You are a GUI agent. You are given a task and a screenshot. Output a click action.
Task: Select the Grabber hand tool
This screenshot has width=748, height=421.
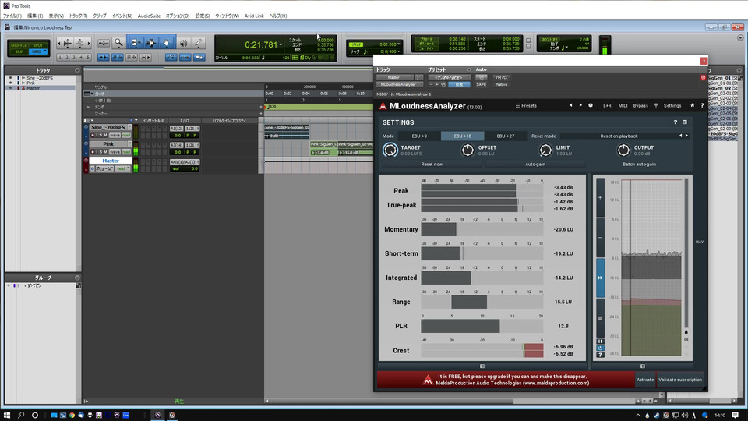pos(167,43)
